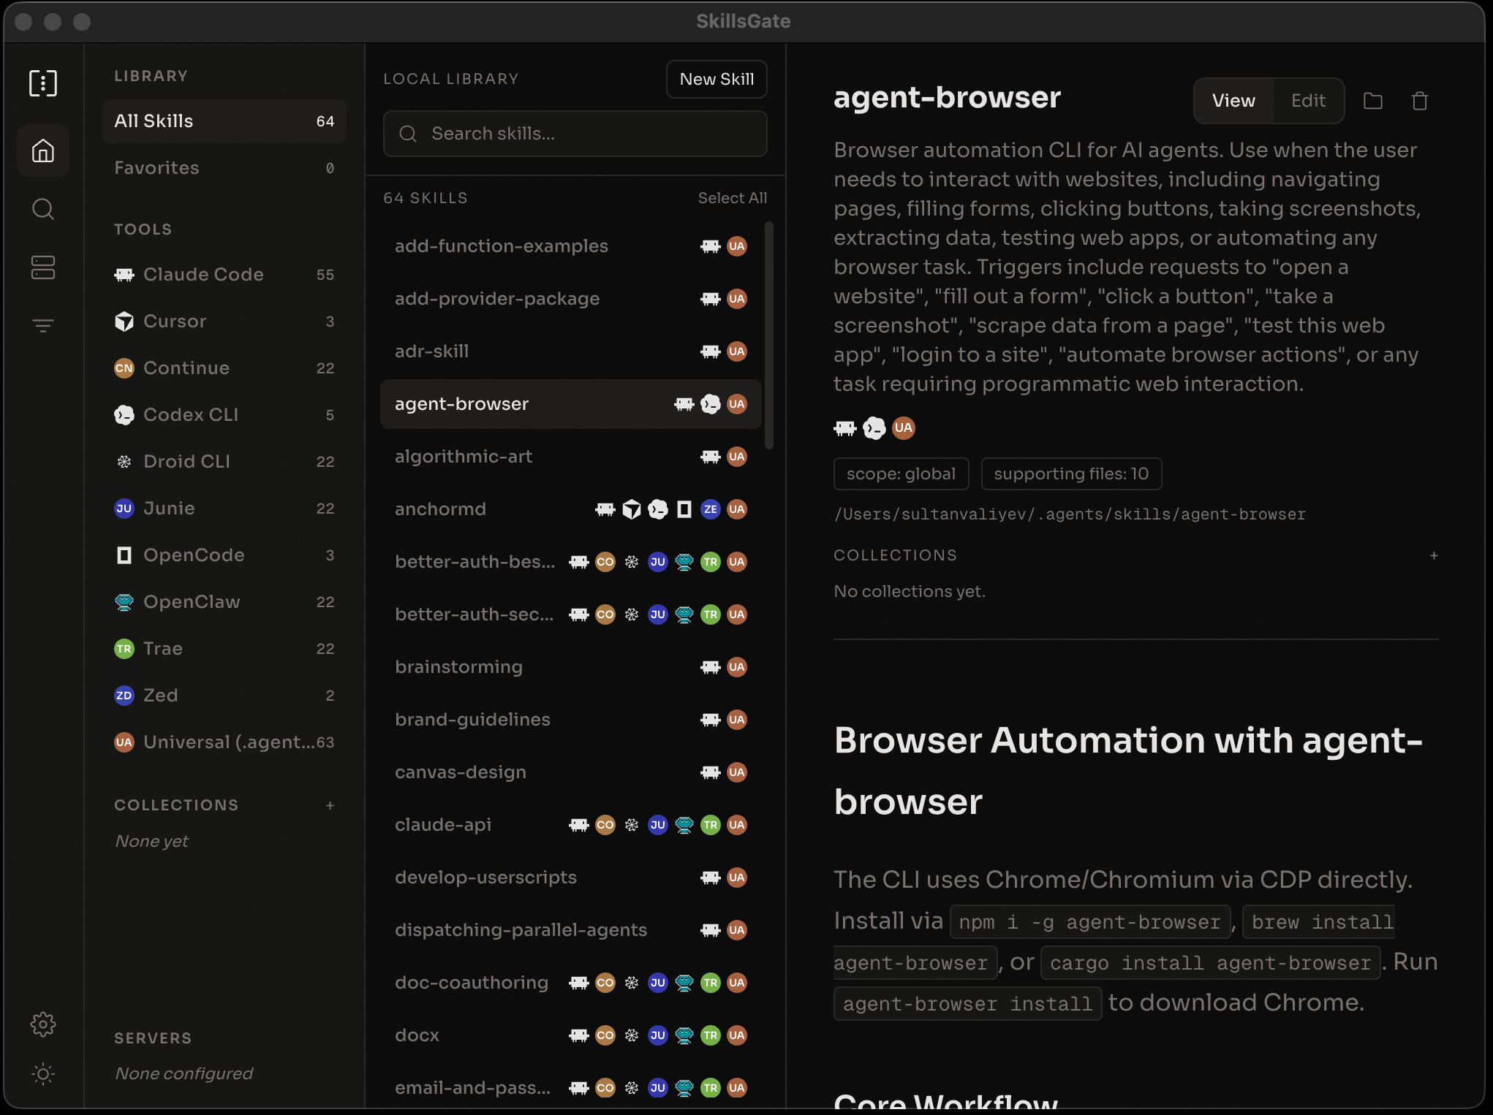Toggle the theme with the brightness icon

[x=43, y=1074]
